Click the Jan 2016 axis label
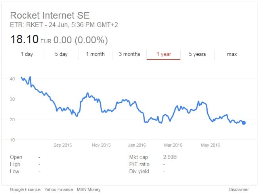The width and height of the screenshot is (260, 193). pyautogui.click(x=137, y=145)
